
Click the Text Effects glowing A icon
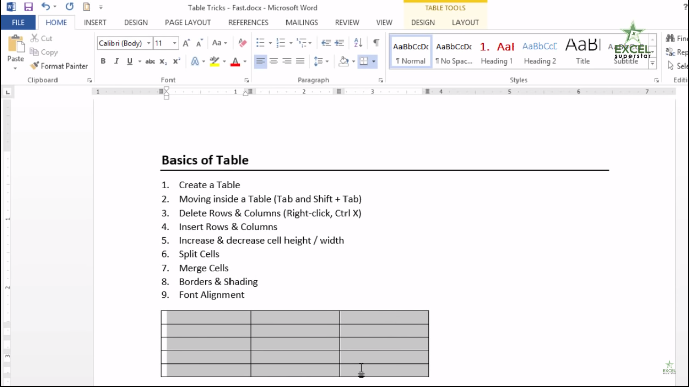[x=195, y=61]
